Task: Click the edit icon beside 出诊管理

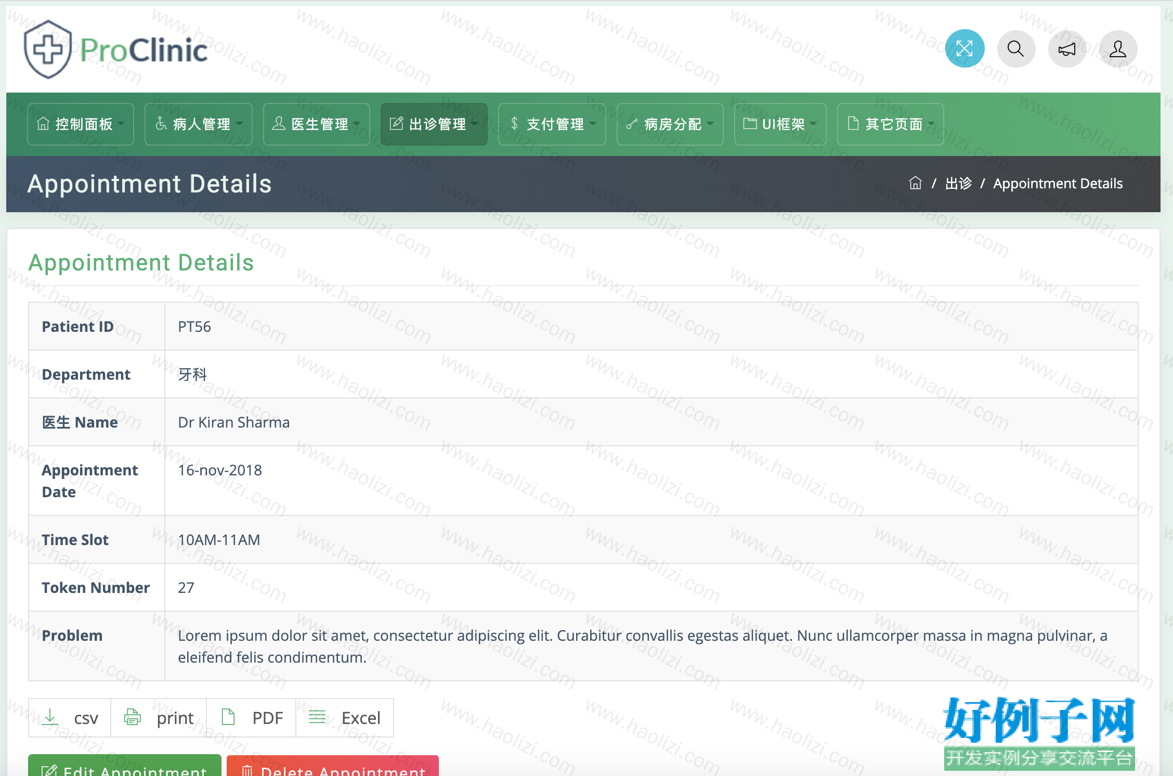Action: 396,124
